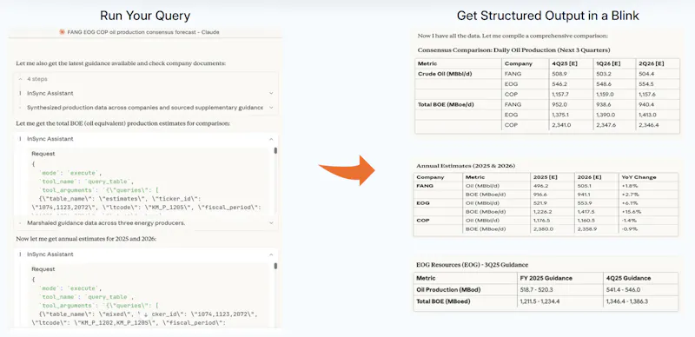Screen dimensions: 695x337
Task: Click 'Consensus Comparison: Daily Oil Production' title
Action: click(x=513, y=50)
